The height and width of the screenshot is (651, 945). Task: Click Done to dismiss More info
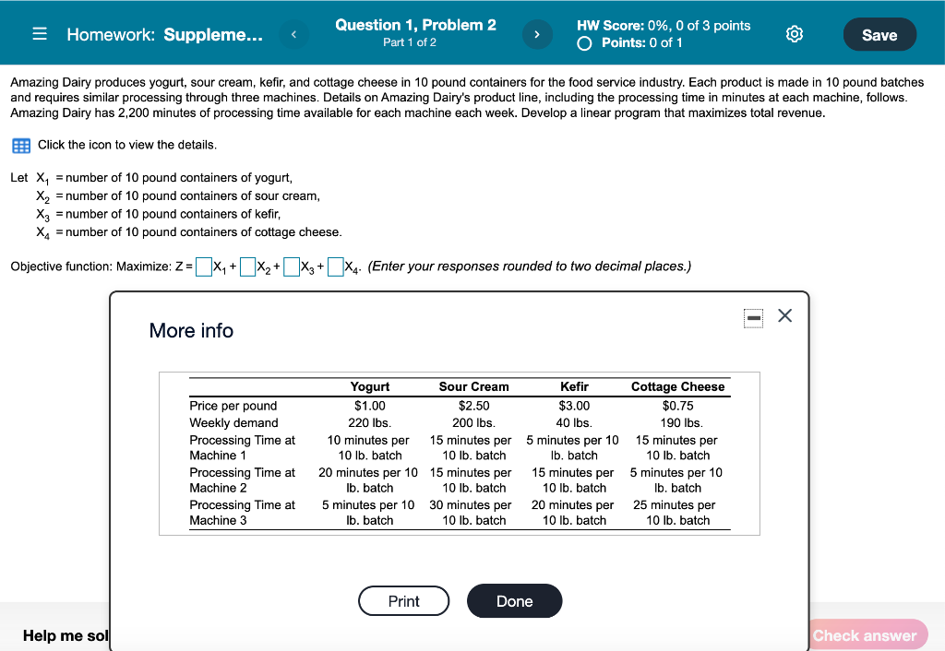514,600
